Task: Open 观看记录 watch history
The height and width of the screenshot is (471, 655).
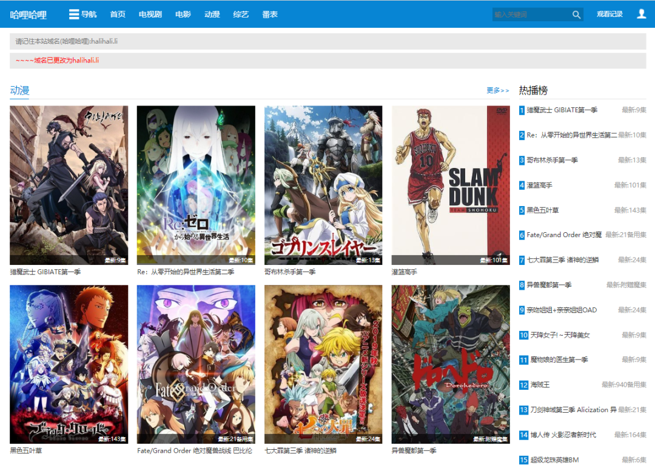Action: 610,15
